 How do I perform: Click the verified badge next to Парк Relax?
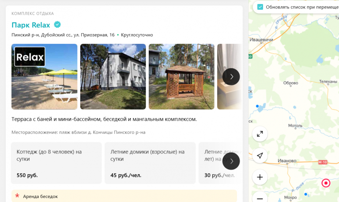point(57,25)
